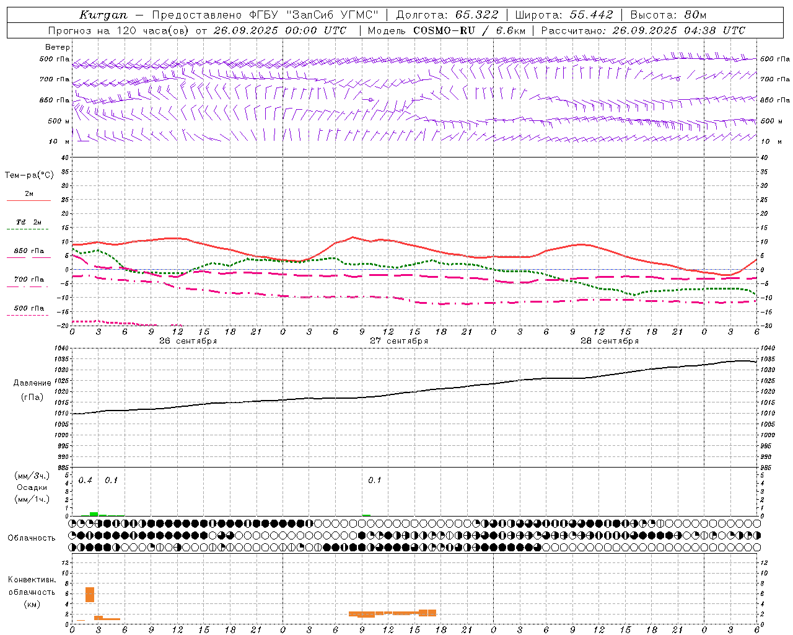Click the "0.4" precipitation amount value
Viewport: 793px width, 635px height.
[85, 480]
